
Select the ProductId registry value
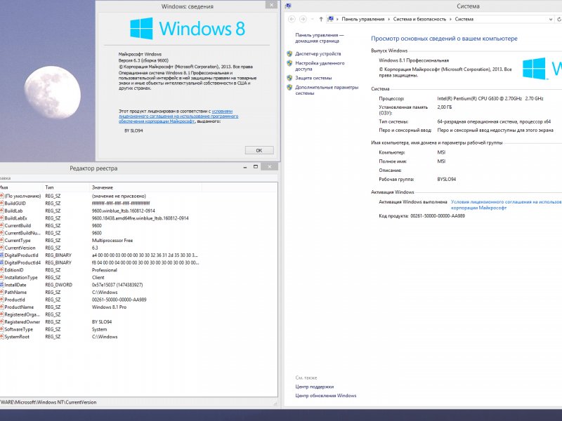pyautogui.click(x=15, y=300)
